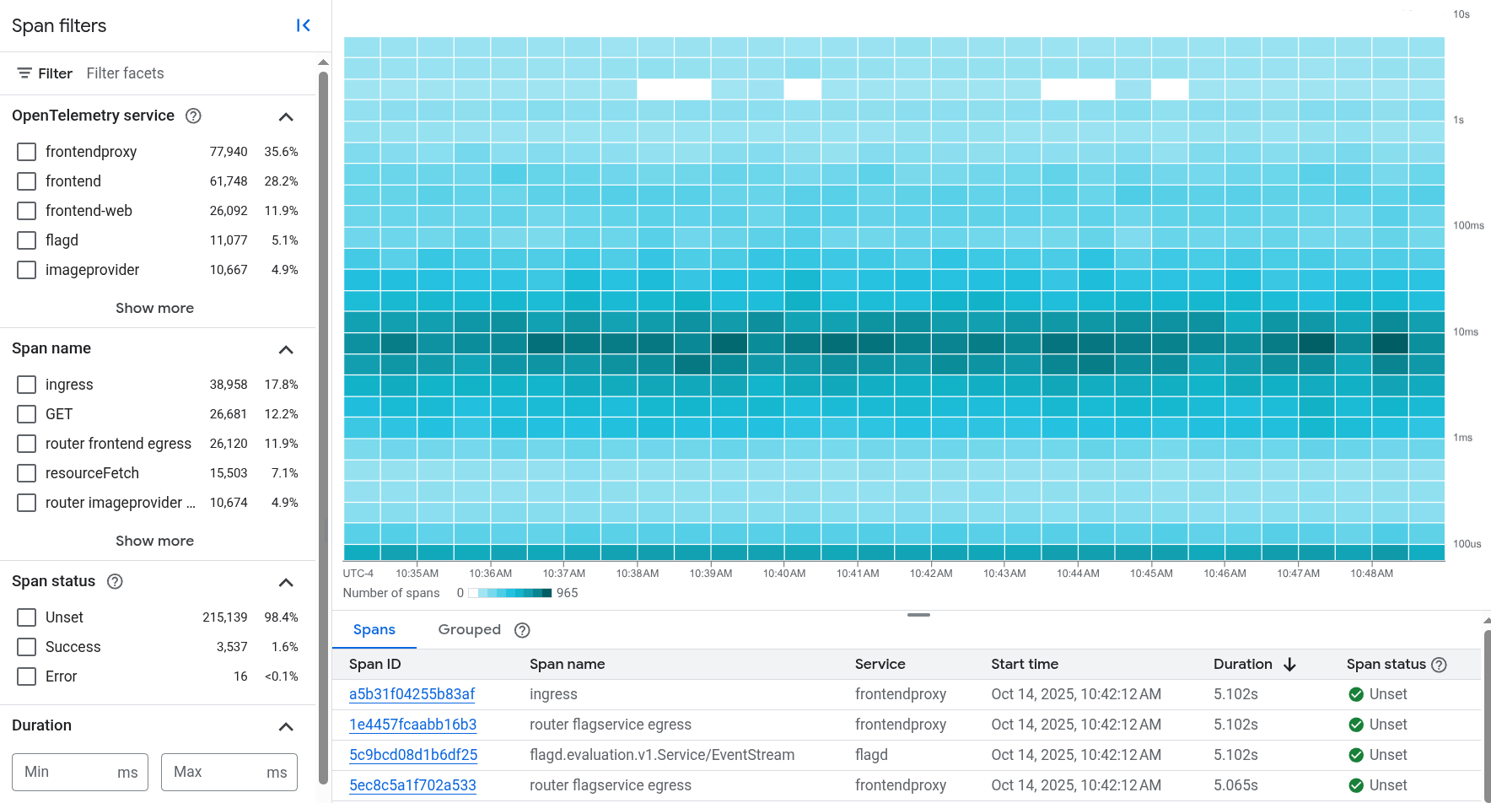Screen dimensions: 1491x803
Task: Click the help icon in the Span status column header
Action: pyautogui.click(x=1440, y=664)
